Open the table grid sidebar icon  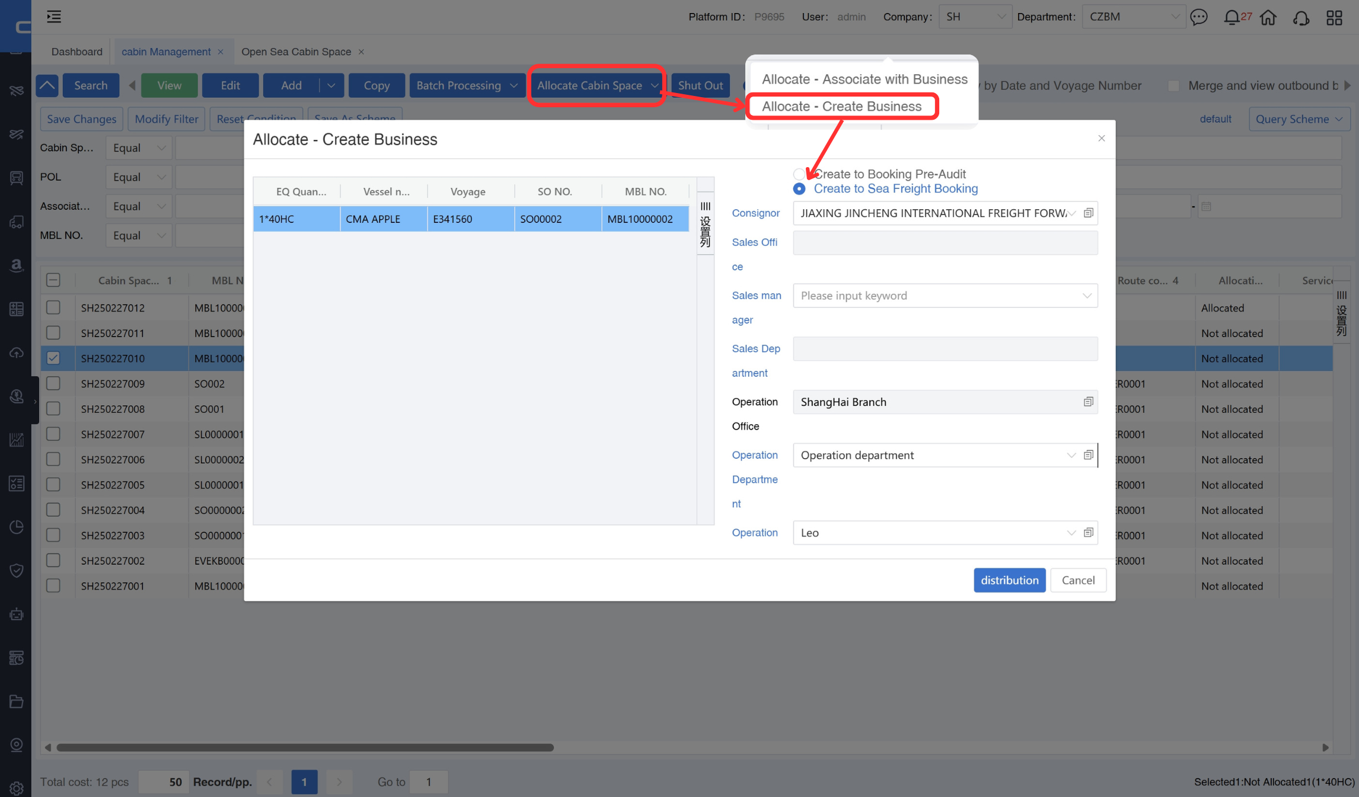click(x=17, y=309)
